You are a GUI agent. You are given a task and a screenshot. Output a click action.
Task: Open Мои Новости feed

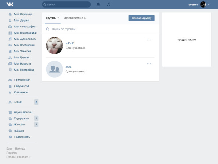click(22, 63)
